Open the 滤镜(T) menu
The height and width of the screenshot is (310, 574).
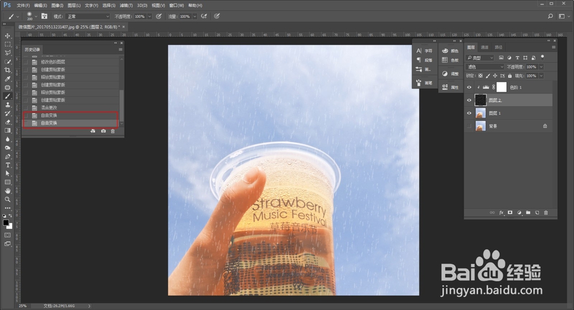coord(126,6)
